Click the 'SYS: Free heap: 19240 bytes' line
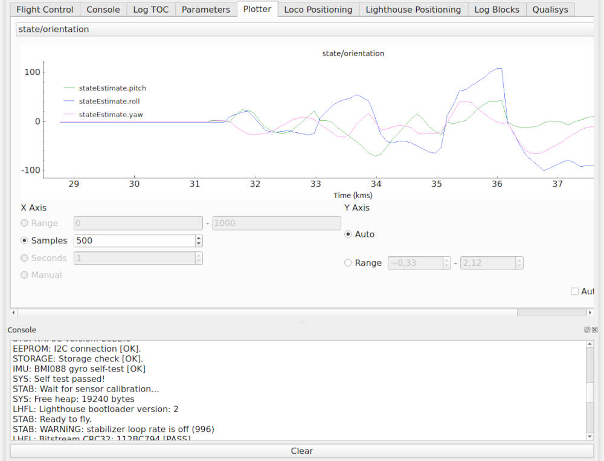This screenshot has height=461, width=604. coord(74,399)
